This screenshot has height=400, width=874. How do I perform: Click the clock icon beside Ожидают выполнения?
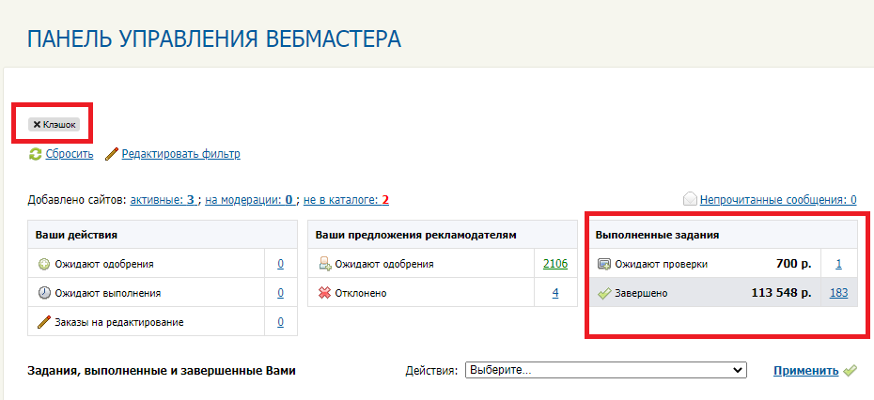click(x=44, y=293)
